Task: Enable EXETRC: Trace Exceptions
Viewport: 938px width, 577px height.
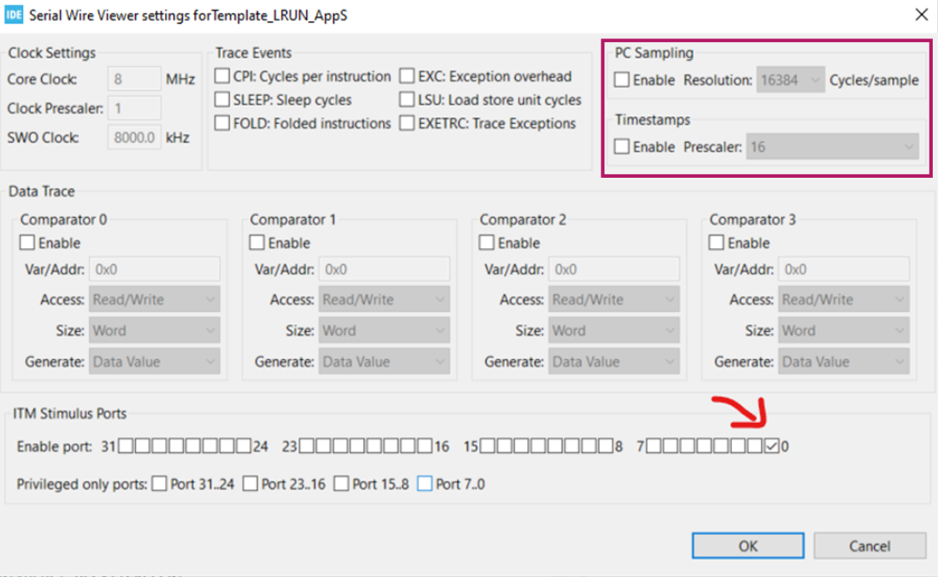Action: (x=407, y=123)
